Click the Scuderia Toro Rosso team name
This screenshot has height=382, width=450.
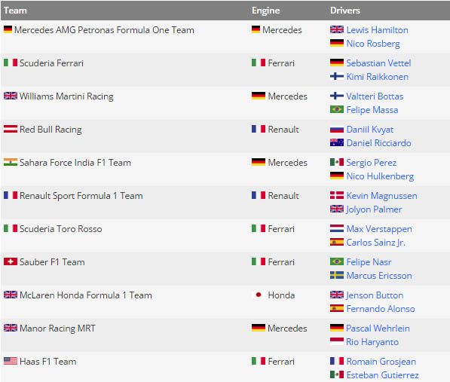point(61,229)
